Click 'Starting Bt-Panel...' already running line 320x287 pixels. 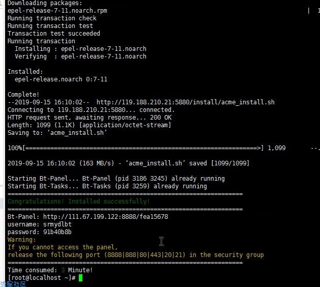116,179
